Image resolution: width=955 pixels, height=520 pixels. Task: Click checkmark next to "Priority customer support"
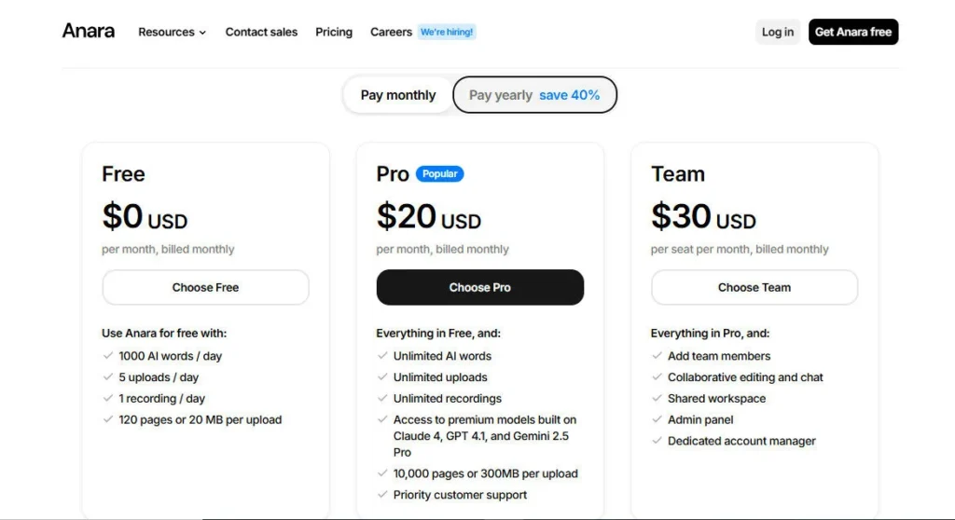(383, 495)
